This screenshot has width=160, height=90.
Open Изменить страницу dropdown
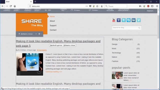[28, 10]
